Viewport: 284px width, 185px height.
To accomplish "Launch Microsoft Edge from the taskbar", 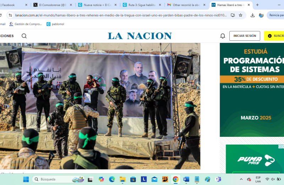I will point(112,179).
